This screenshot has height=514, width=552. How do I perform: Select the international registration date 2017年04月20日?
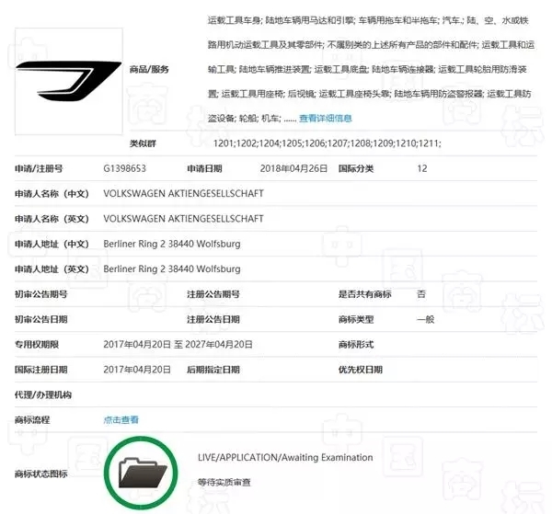coord(137,370)
